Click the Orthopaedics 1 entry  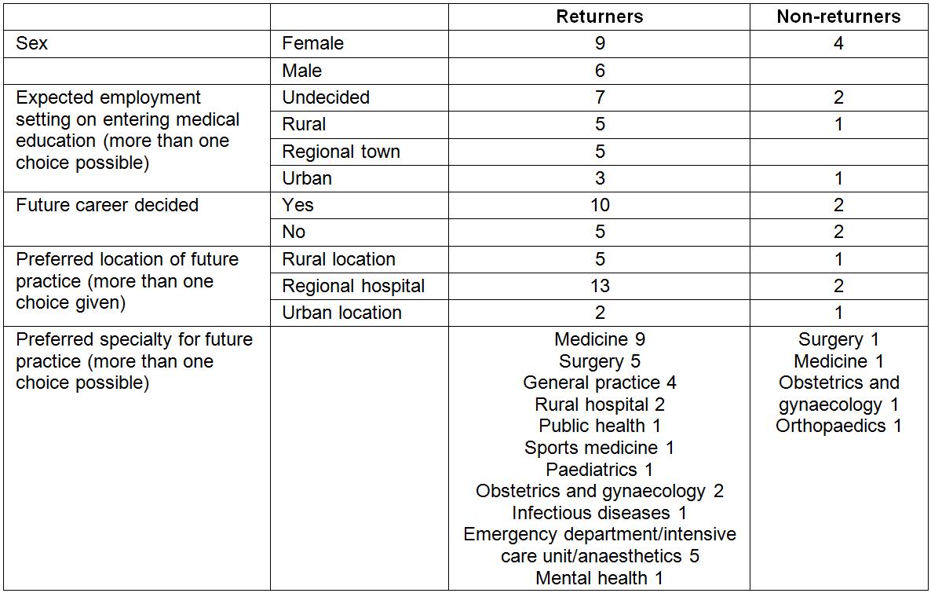(838, 426)
